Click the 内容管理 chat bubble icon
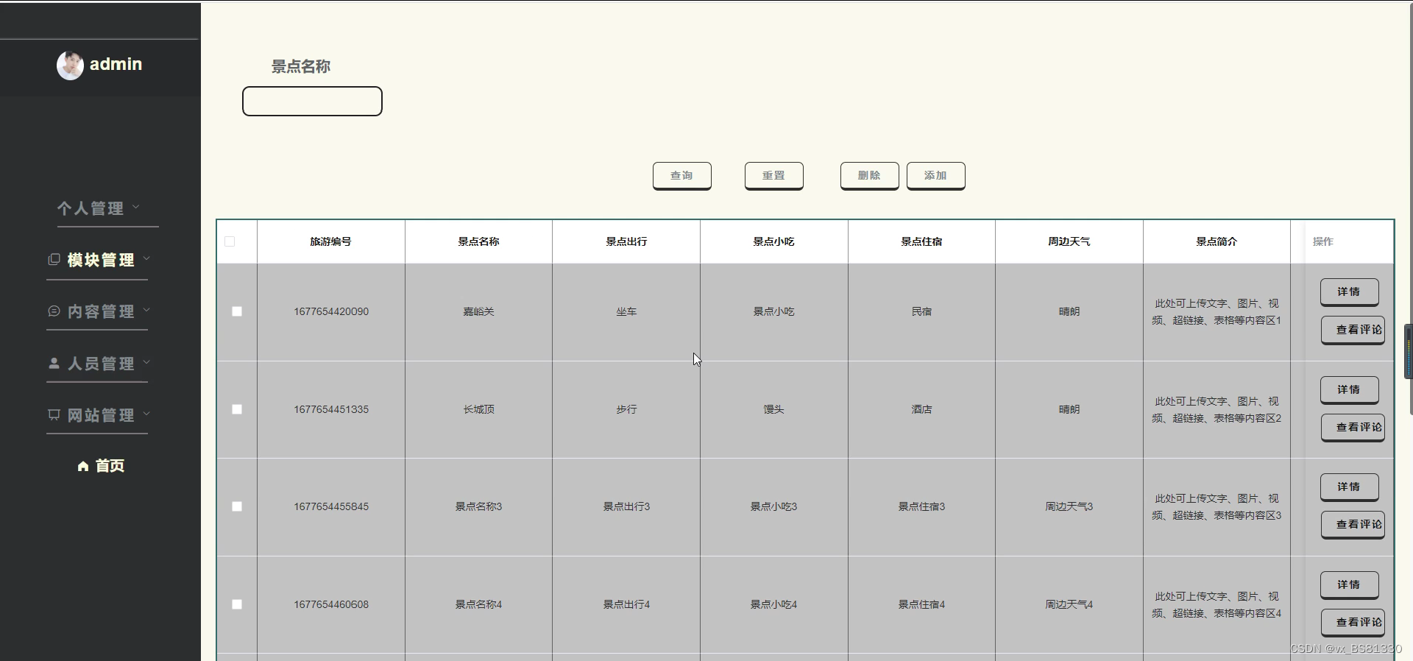The image size is (1413, 661). click(x=54, y=311)
